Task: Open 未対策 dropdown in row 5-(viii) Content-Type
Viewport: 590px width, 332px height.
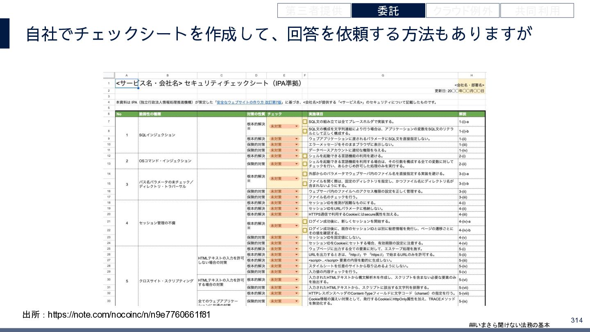Action: [284, 294]
